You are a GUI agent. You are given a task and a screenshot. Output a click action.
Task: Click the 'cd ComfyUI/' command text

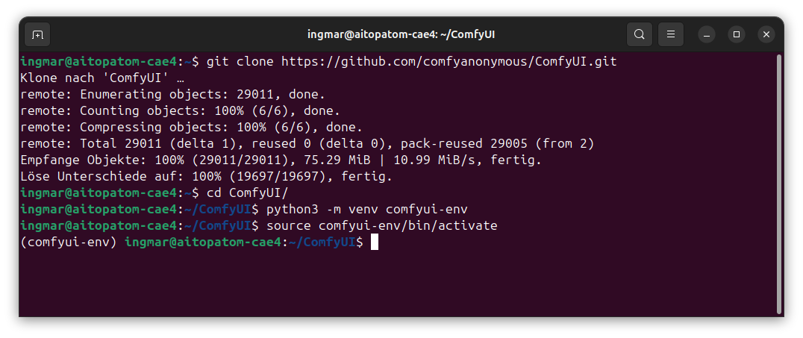point(232,193)
